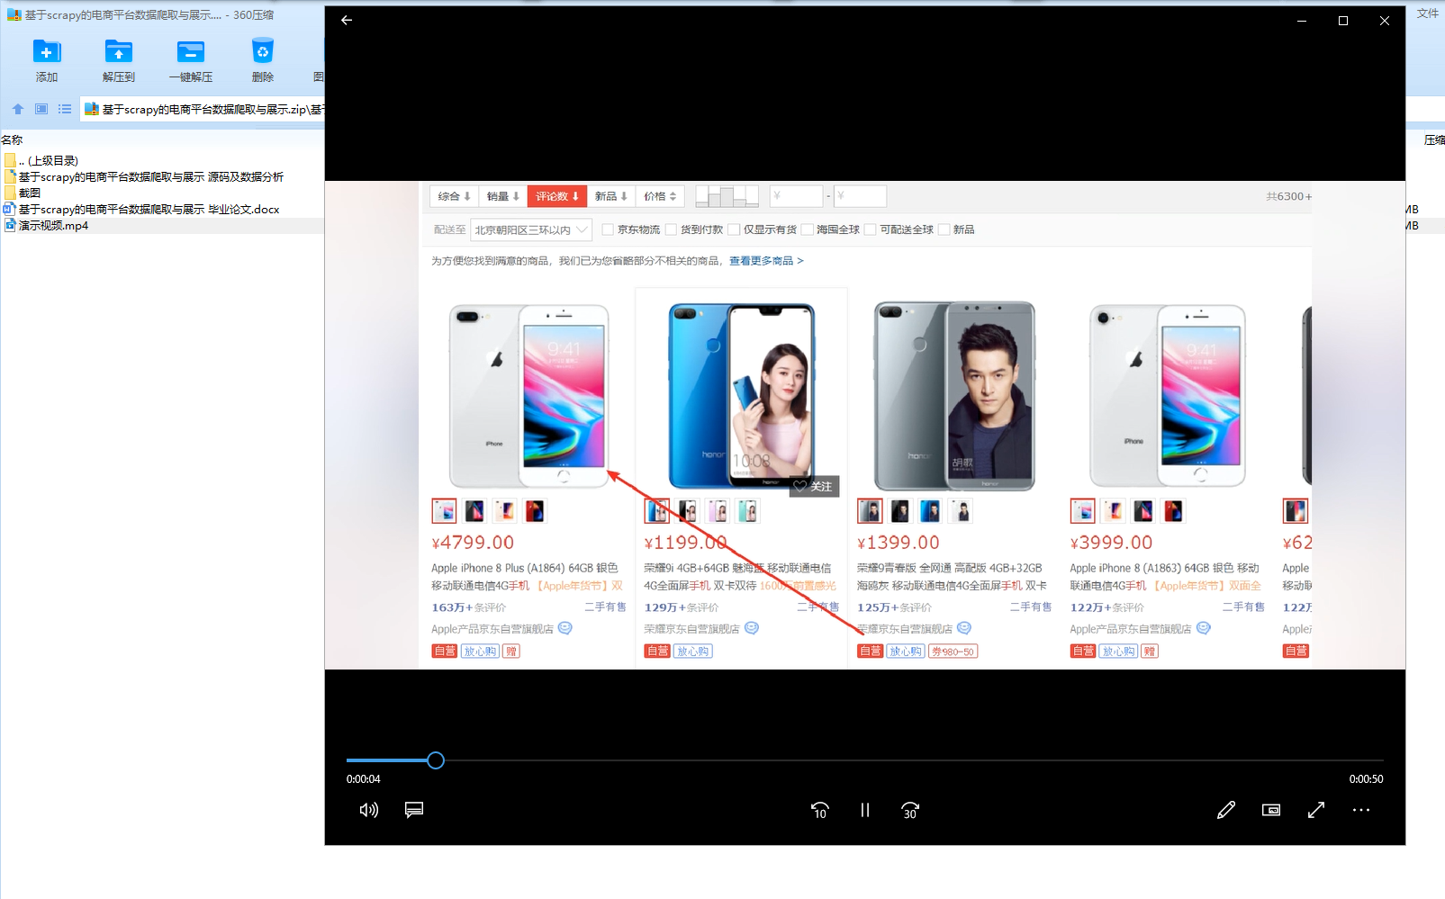Click the video seek slider handle
This screenshot has height=899, width=1445.
pos(436,760)
